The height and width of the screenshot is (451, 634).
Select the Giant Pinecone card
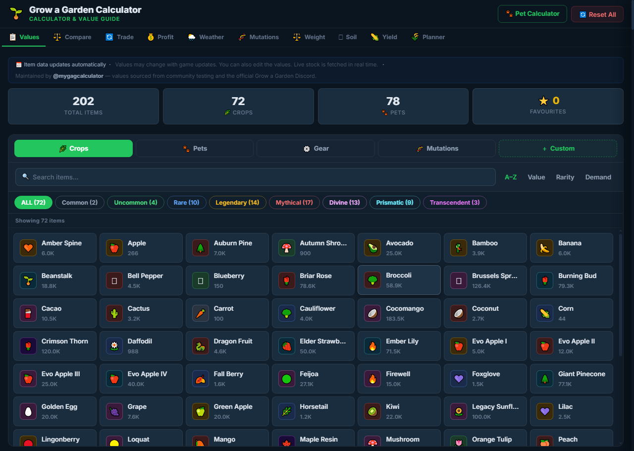click(x=572, y=379)
